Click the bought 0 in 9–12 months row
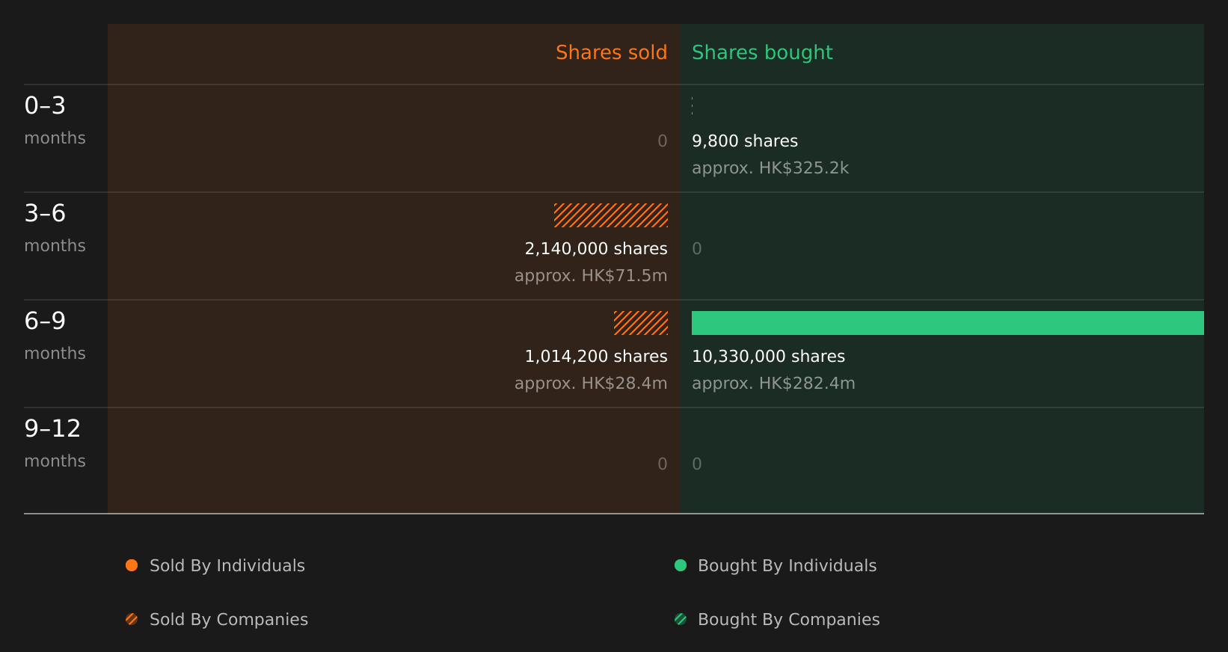This screenshot has height=652, width=1228. [697, 464]
